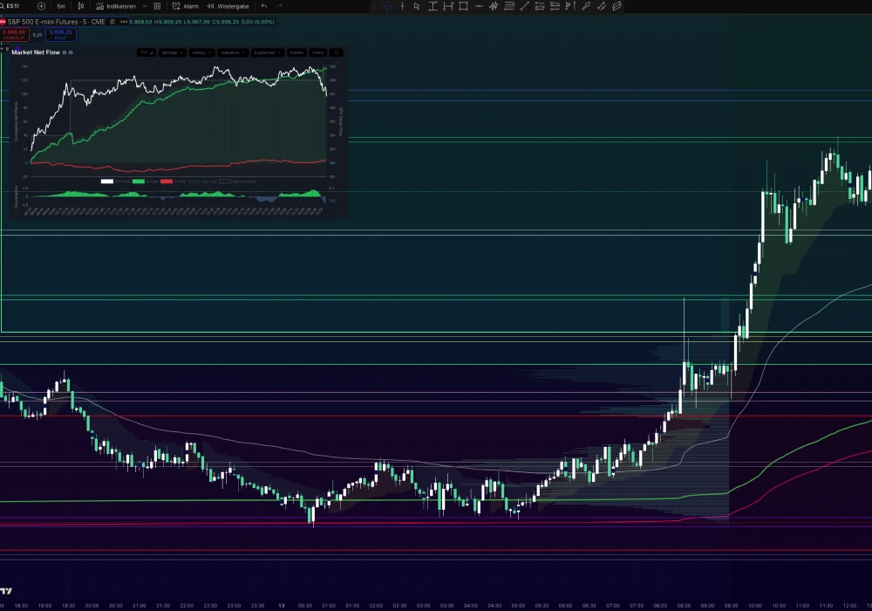Open the 5m timeframe selector
Viewport: 872px width, 611px height.
[61, 6]
